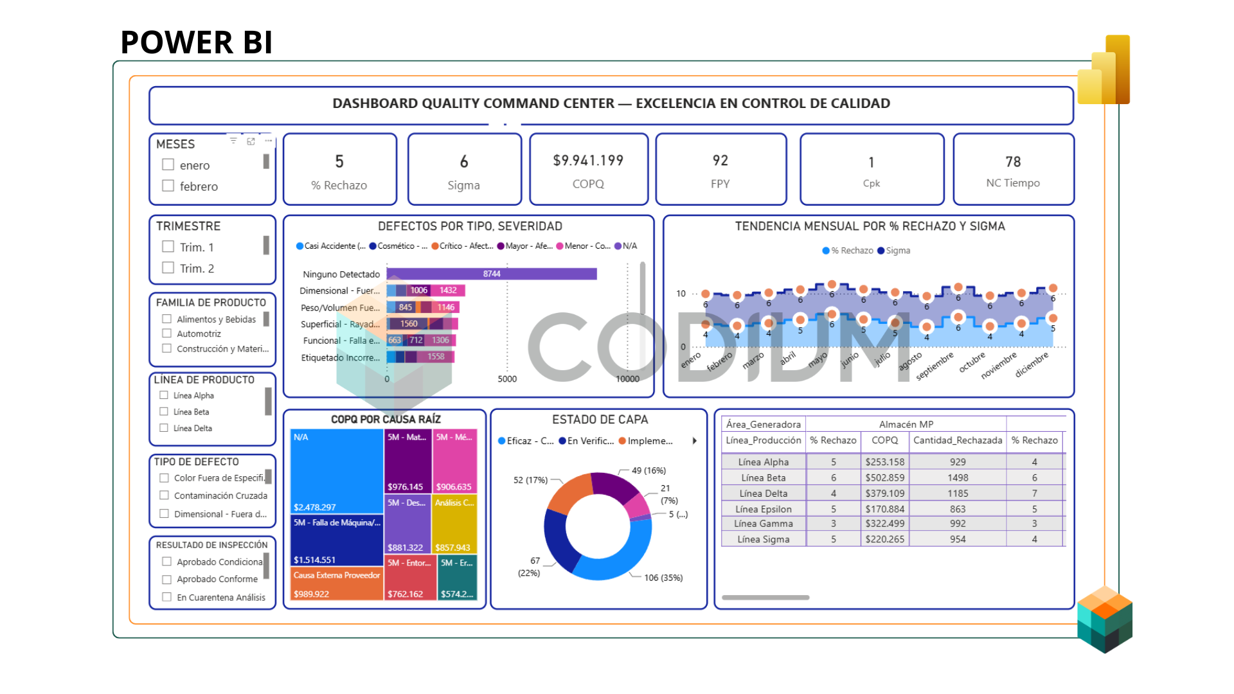Viewport: 1234px width, 694px height.
Task: Click the Crítico legend orange dot
Action: coord(435,246)
